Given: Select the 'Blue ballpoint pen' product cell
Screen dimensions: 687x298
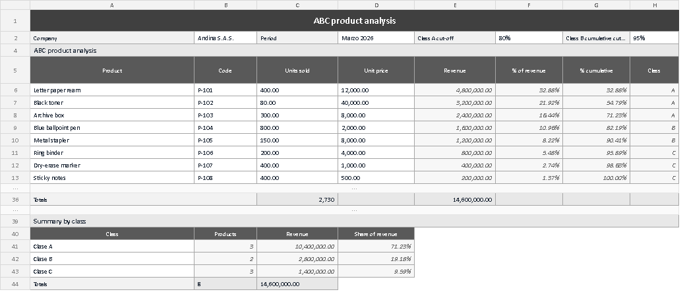Looking at the screenshot, I should coord(112,127).
